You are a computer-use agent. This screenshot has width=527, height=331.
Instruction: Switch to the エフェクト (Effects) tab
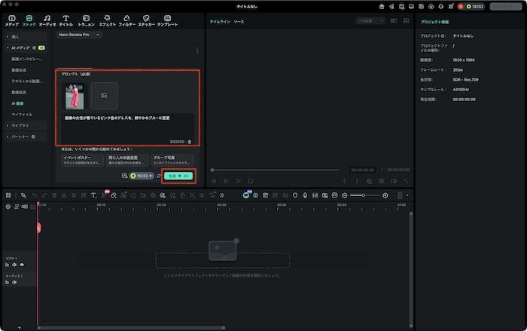(x=107, y=20)
